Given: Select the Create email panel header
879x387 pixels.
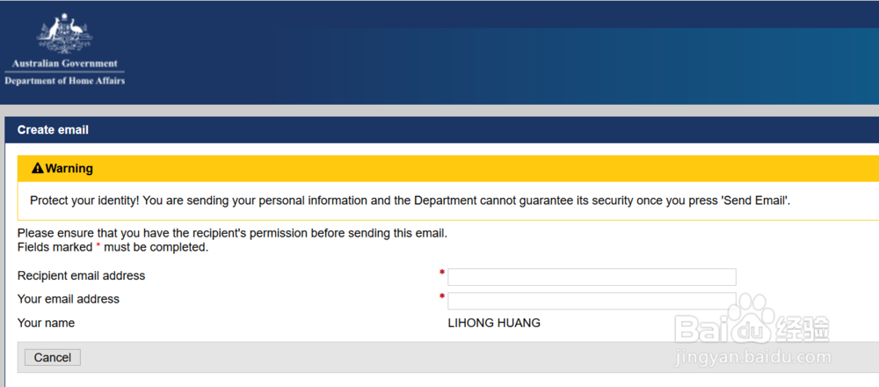Looking at the screenshot, I should (442, 130).
